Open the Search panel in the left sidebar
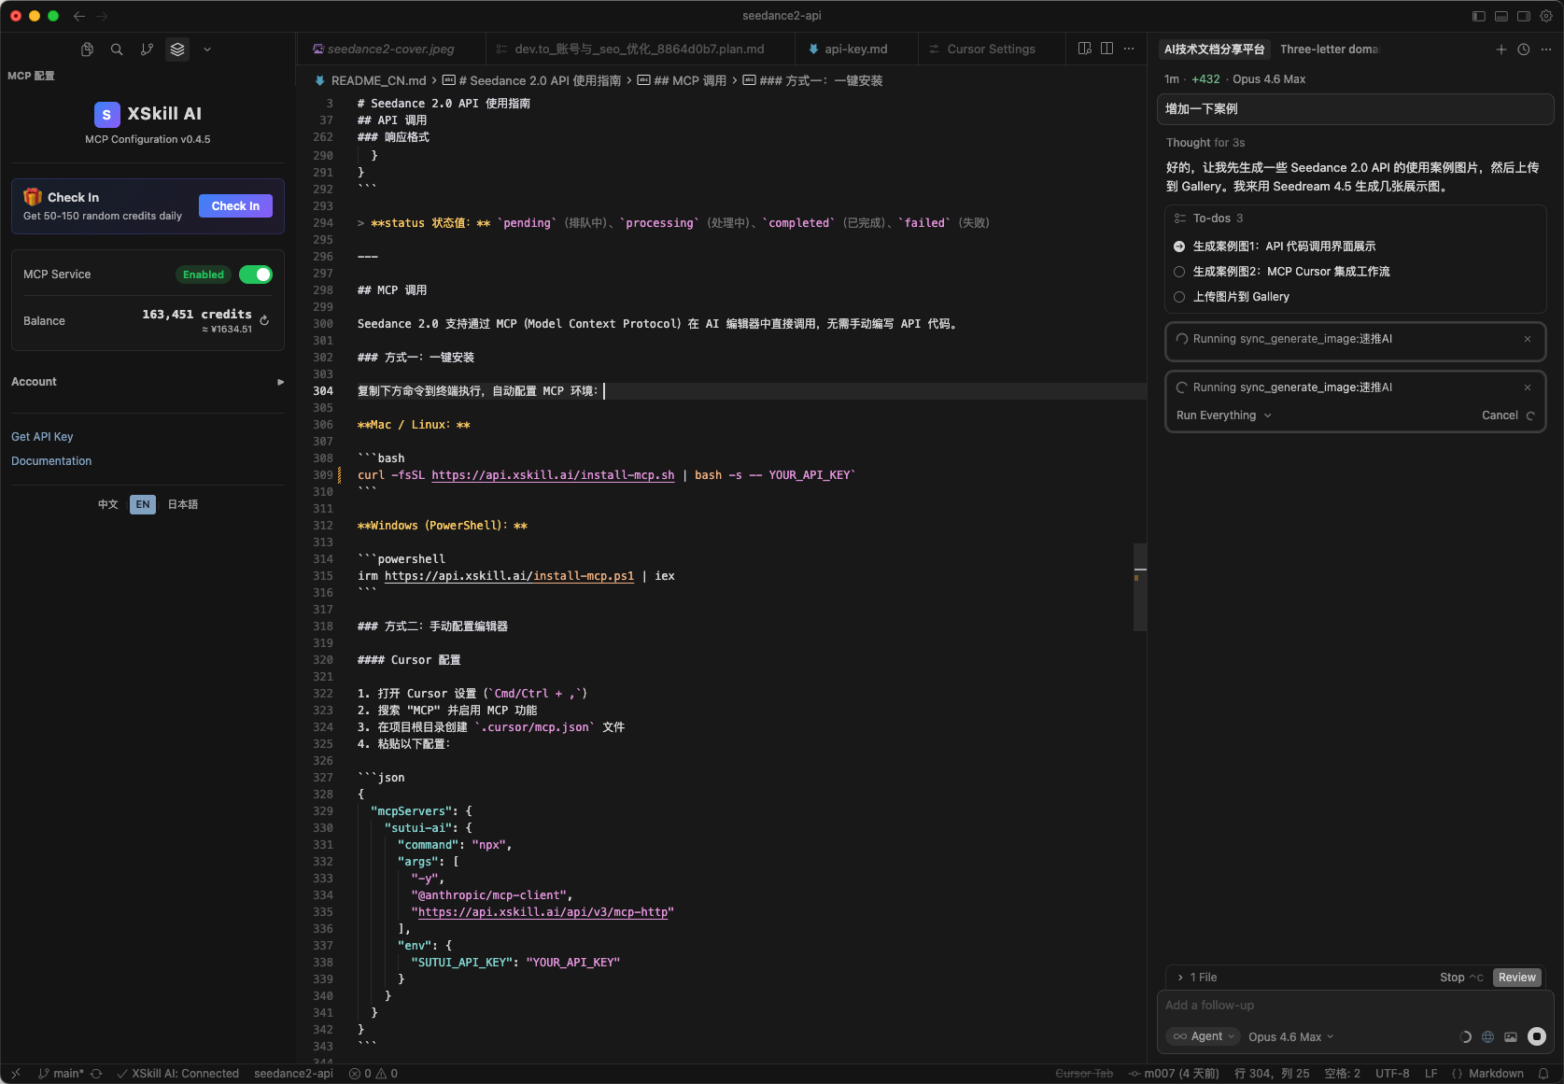 click(117, 49)
